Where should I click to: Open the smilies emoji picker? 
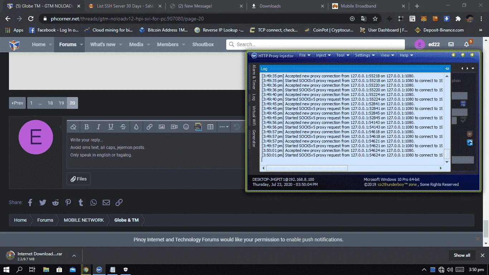(x=186, y=127)
